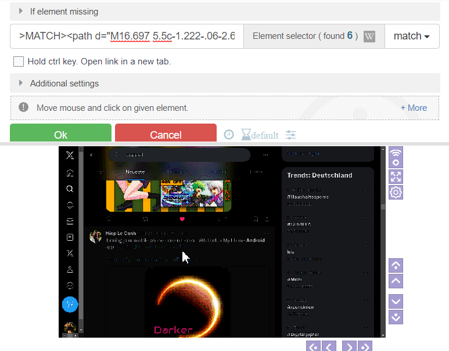Expand the Additional settings section
This screenshot has height=351, width=449.
[225, 83]
